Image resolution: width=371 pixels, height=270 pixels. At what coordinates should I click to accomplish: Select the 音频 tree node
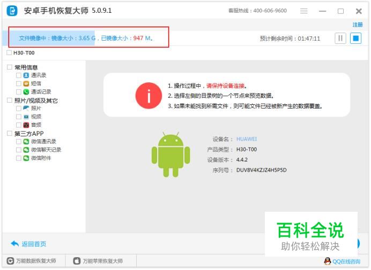pos(36,125)
